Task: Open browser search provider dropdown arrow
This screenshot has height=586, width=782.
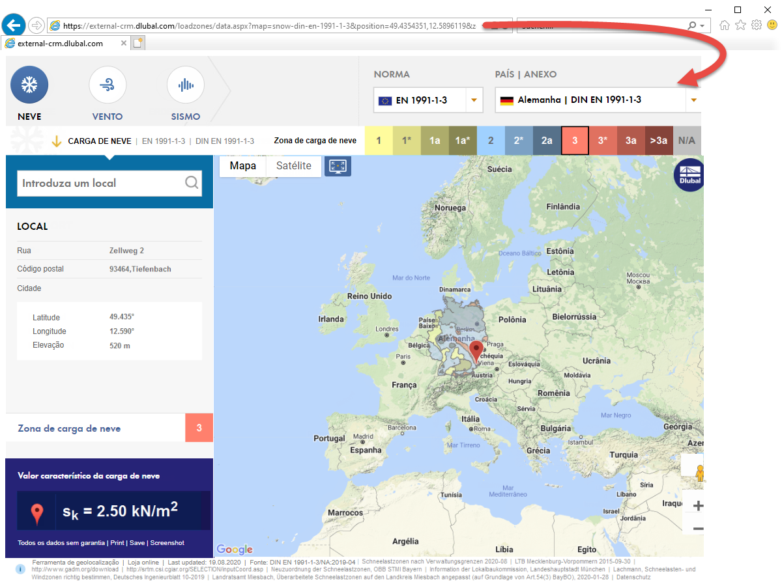Action: click(702, 25)
